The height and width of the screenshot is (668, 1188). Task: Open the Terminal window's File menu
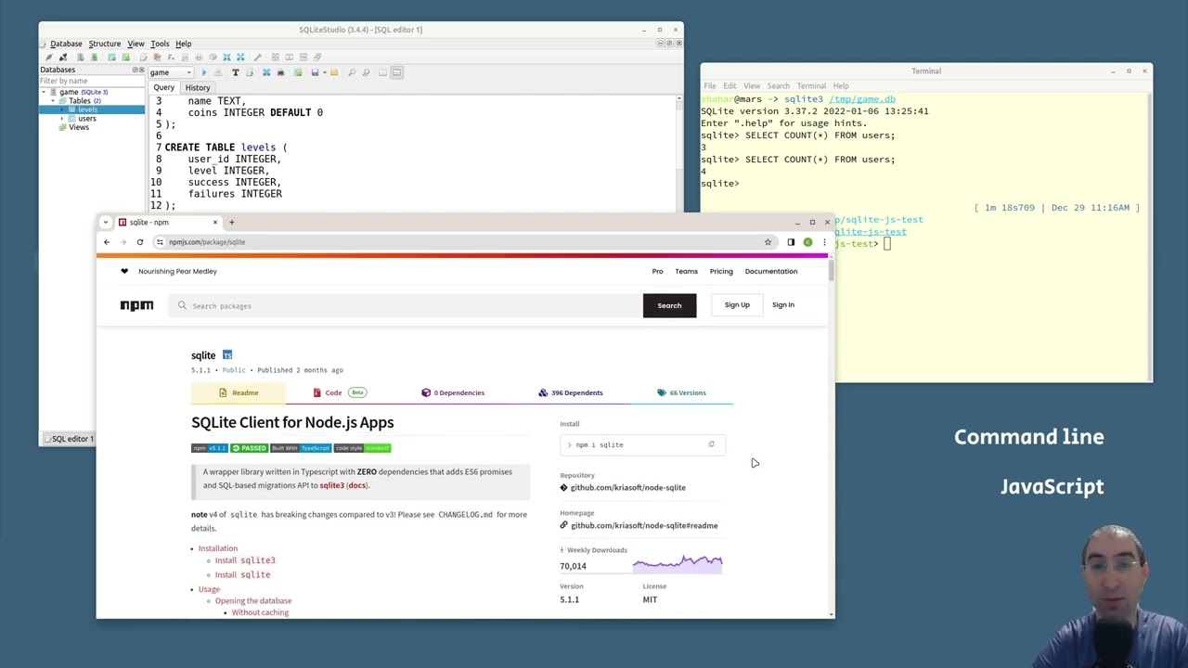[709, 86]
